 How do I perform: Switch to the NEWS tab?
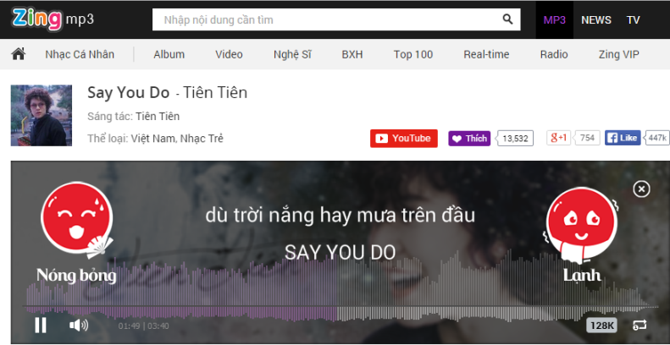pyautogui.click(x=596, y=19)
